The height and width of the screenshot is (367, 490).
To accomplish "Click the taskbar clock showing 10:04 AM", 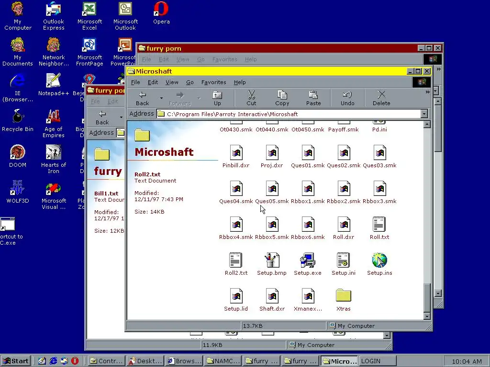I will (x=467, y=361).
